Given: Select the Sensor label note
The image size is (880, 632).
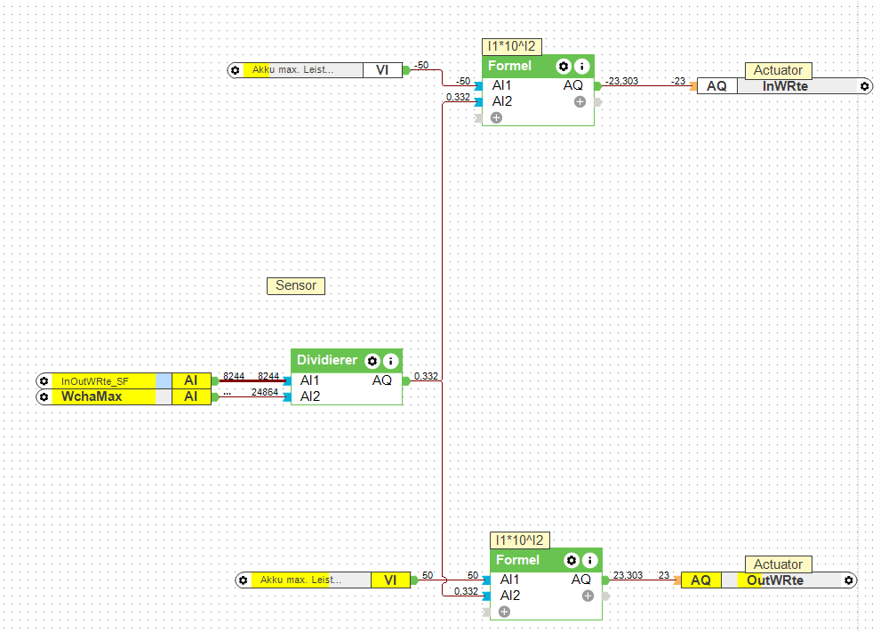Looking at the screenshot, I should (296, 285).
